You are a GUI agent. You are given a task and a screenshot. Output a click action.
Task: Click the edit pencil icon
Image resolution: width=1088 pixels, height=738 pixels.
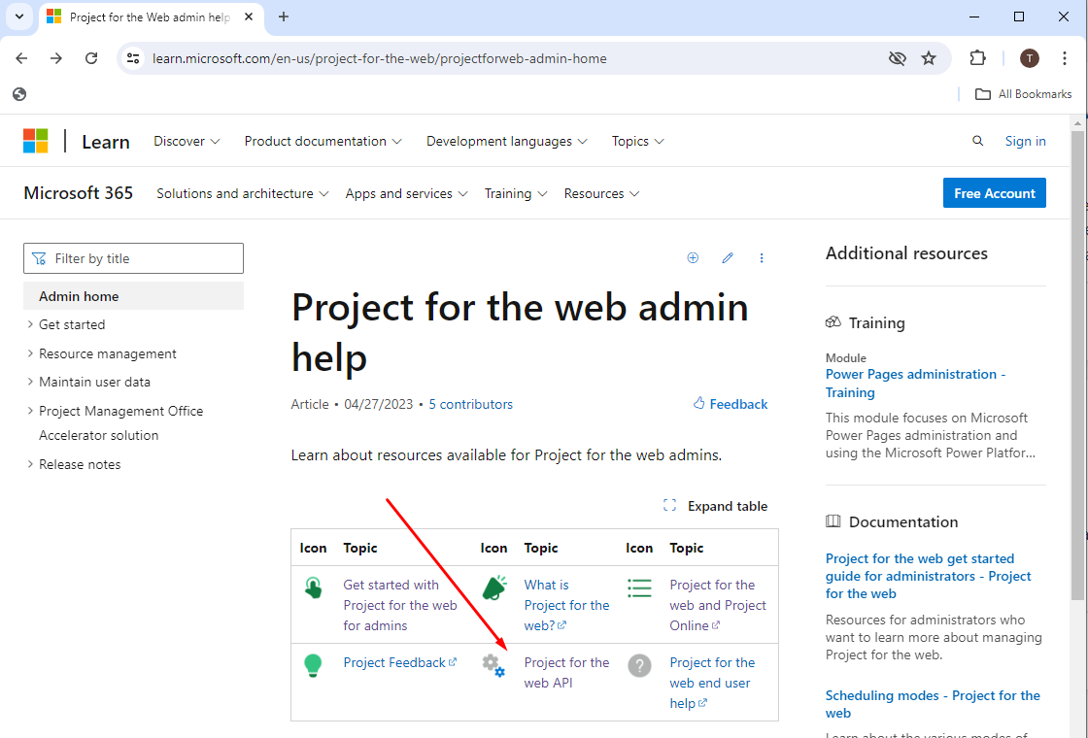point(728,258)
